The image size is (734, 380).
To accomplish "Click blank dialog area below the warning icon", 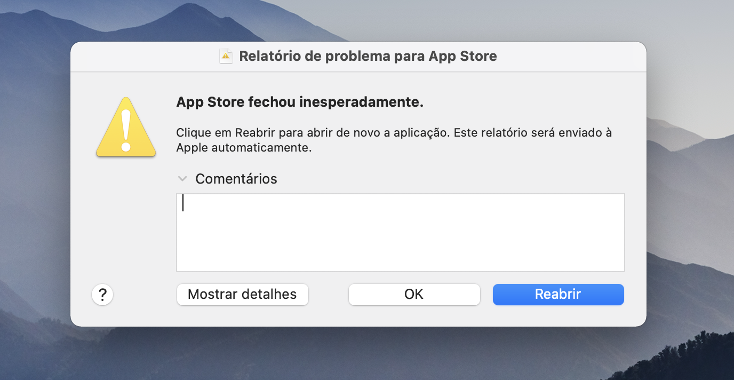I will 126,219.
